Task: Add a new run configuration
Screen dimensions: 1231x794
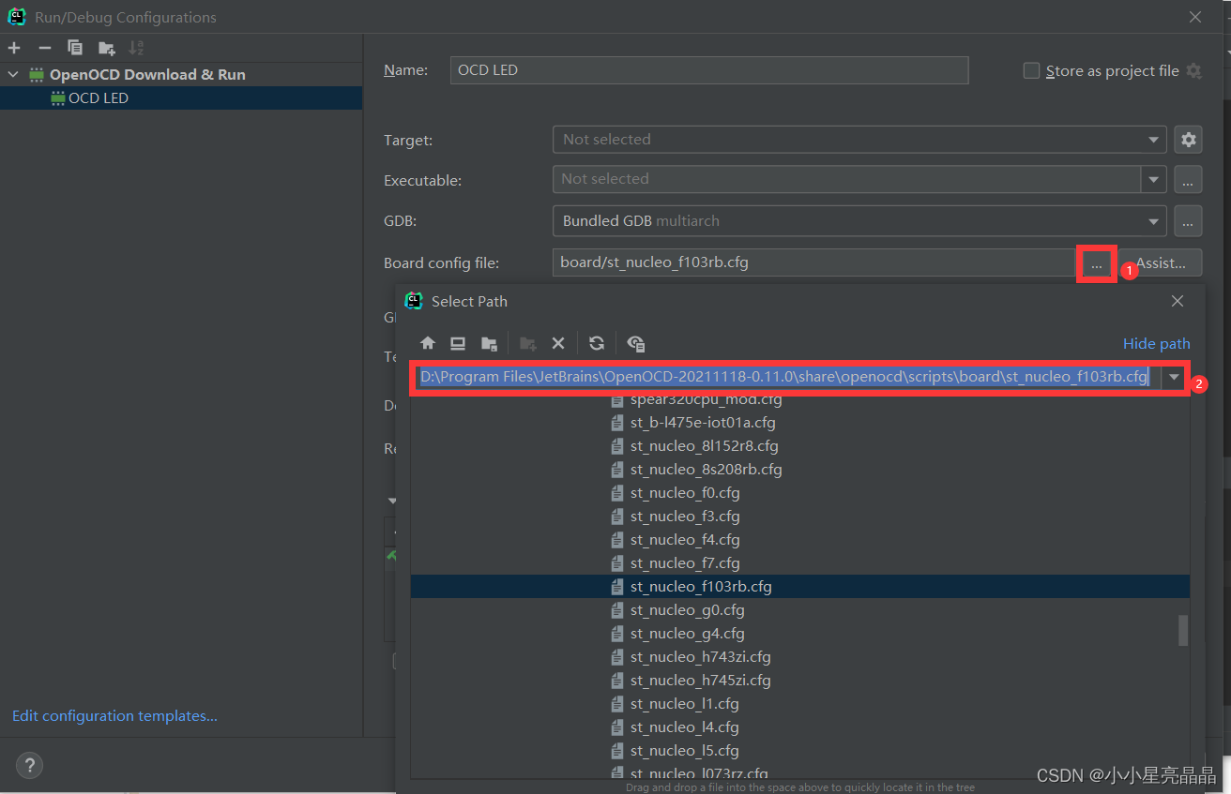Action: click(14, 48)
